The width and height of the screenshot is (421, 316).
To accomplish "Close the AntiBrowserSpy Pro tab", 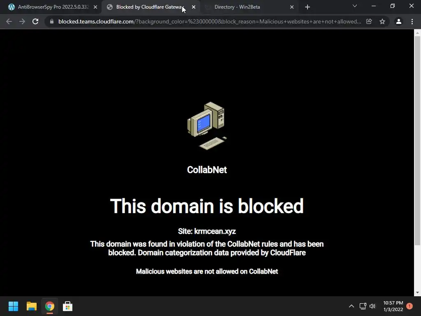I will coord(95,7).
